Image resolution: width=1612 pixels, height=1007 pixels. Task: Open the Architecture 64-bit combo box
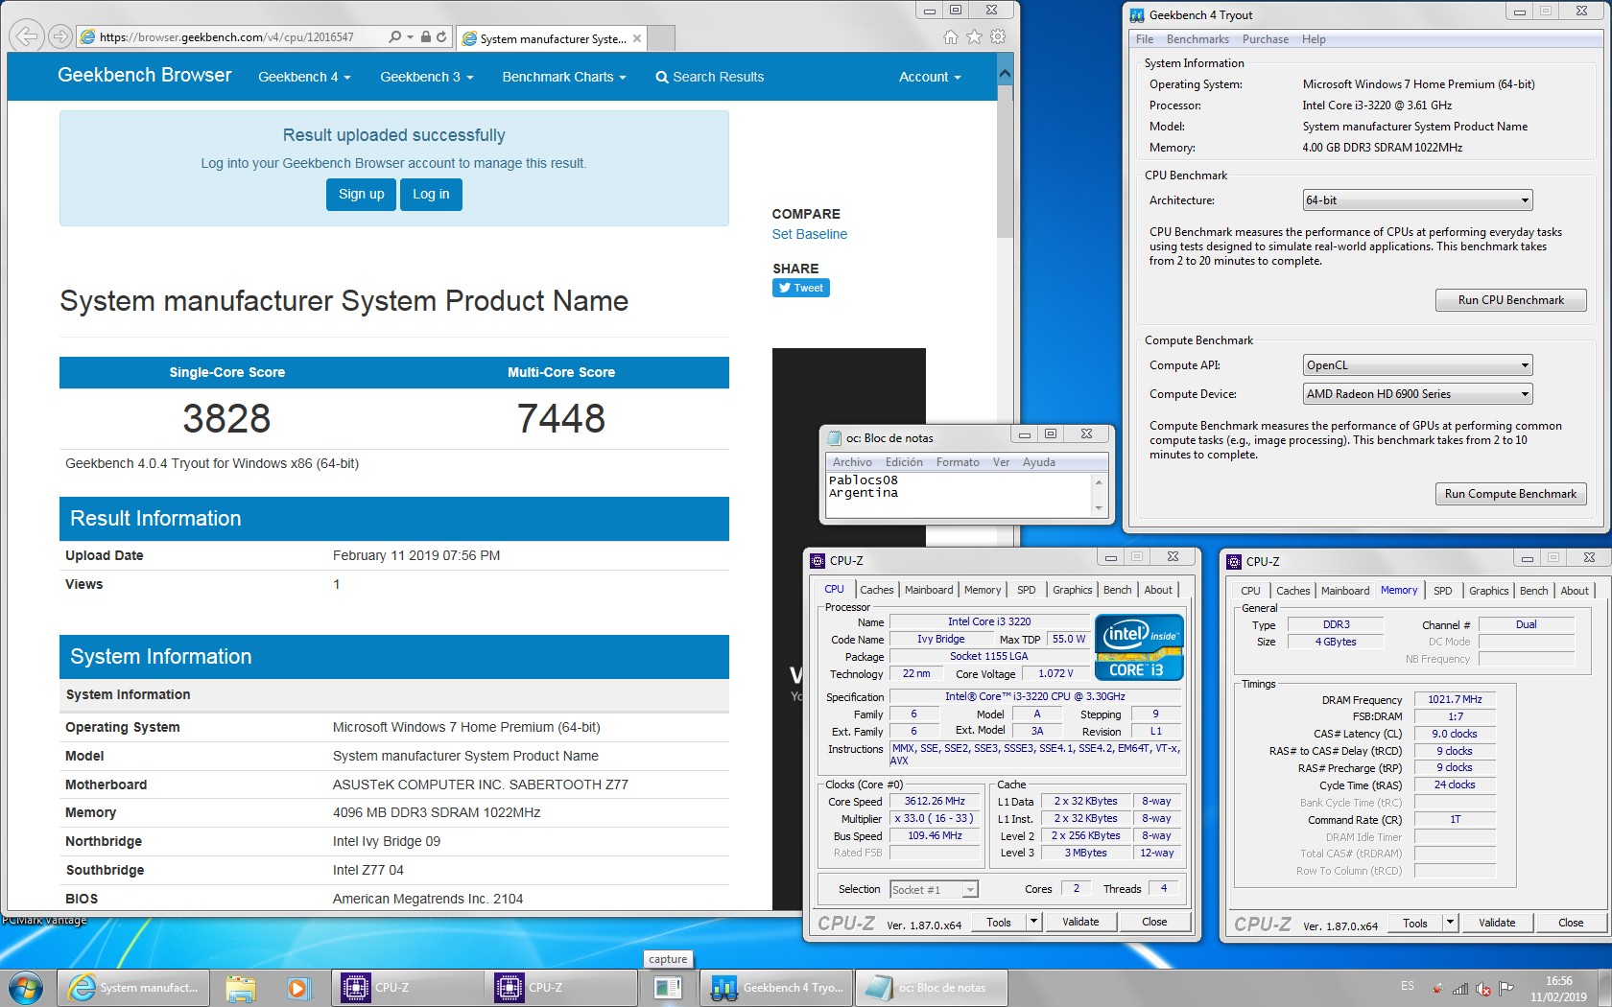tap(1417, 200)
